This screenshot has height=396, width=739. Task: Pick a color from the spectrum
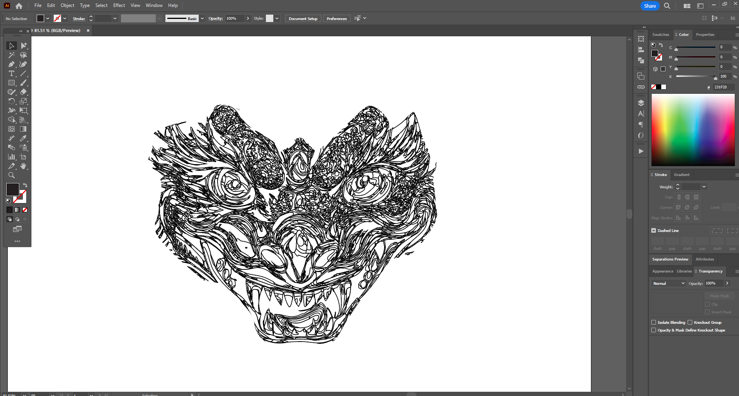tap(693, 130)
